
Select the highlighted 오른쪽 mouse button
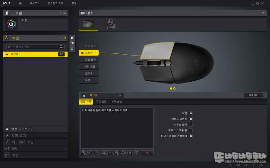click(89, 53)
